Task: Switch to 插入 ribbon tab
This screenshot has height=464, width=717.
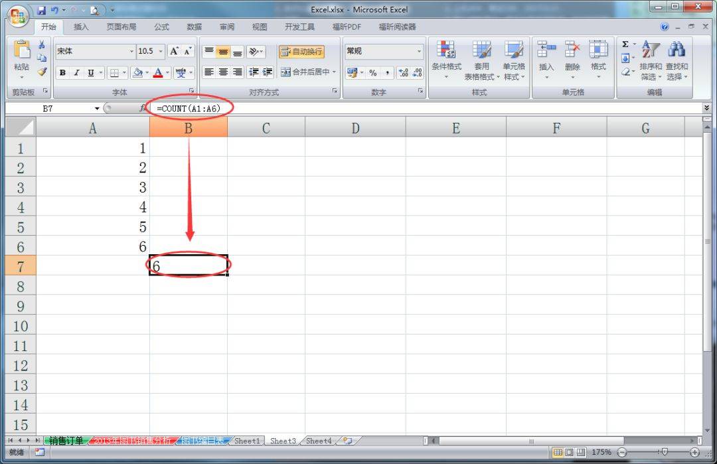Action: point(81,27)
